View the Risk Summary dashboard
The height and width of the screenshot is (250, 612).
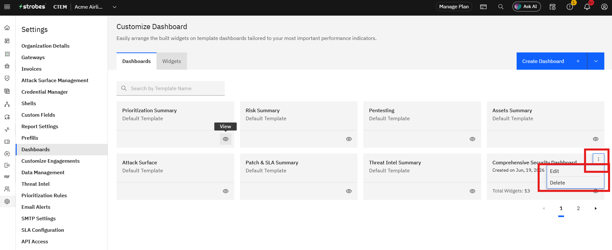coord(349,139)
